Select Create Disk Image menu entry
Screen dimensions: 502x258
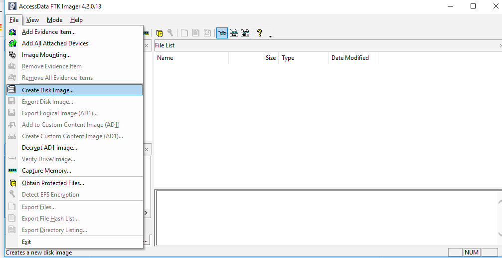[x=74, y=90]
